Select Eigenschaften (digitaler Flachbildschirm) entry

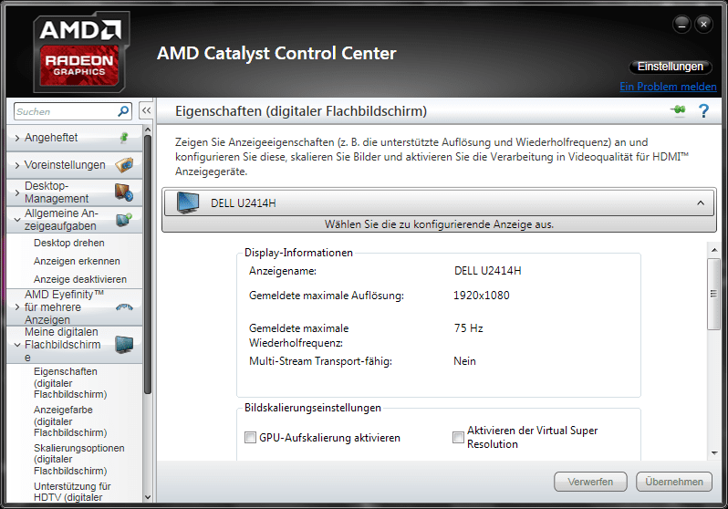[x=70, y=383]
